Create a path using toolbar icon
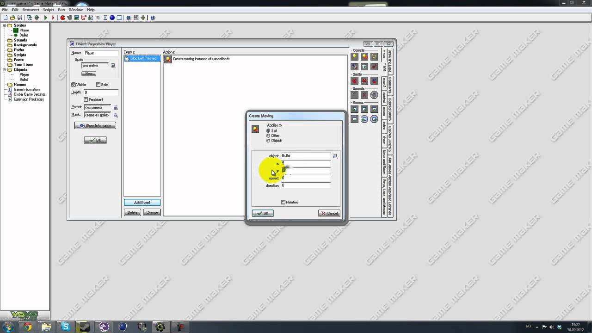 click(x=84, y=18)
